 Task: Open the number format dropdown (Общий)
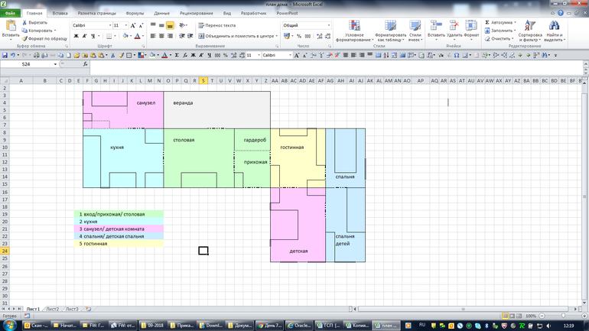(x=329, y=25)
